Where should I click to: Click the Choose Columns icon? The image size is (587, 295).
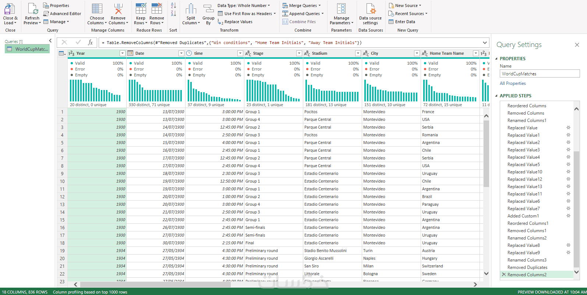97,9
